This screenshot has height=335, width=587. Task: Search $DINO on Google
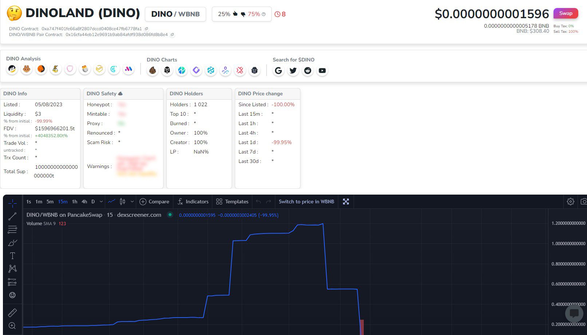click(279, 71)
